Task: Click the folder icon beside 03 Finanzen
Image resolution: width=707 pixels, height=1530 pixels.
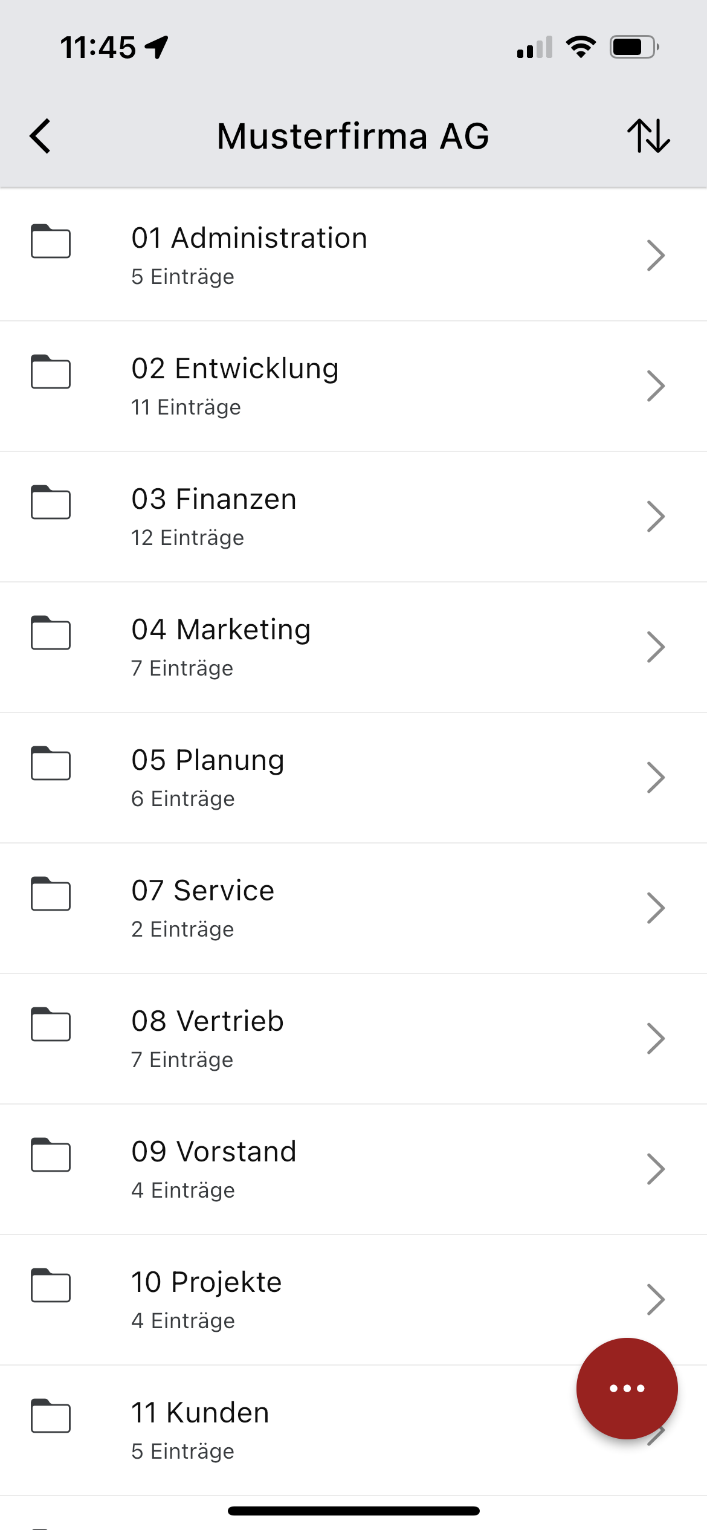Action: (x=51, y=502)
